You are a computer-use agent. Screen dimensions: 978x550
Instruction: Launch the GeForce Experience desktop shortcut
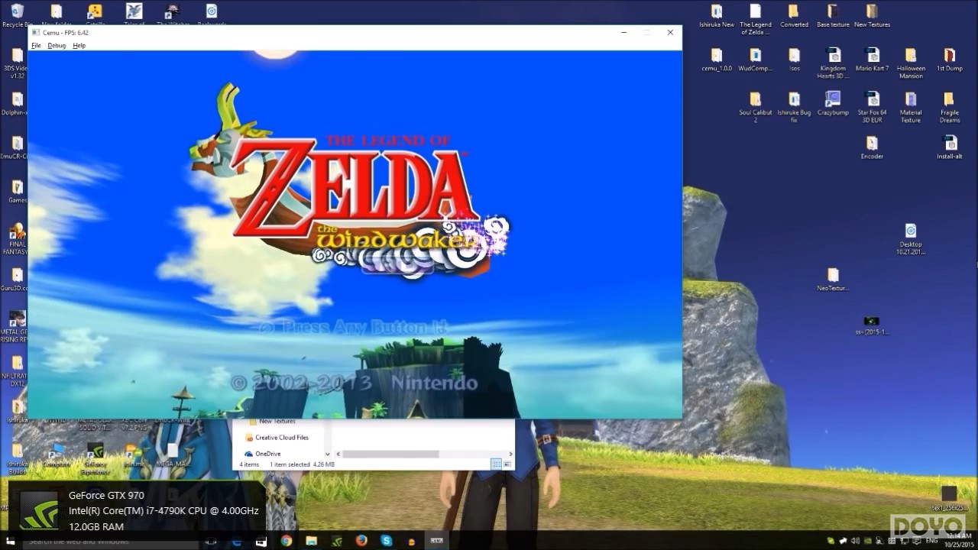coord(95,458)
